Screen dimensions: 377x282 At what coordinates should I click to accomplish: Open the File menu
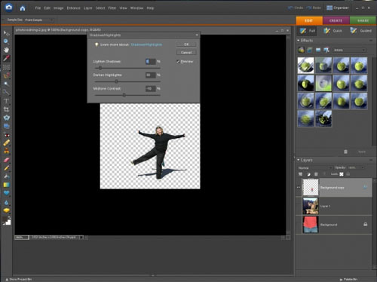point(38,8)
